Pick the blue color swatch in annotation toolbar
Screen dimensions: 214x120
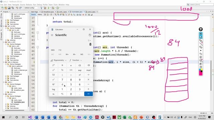click(200, 70)
